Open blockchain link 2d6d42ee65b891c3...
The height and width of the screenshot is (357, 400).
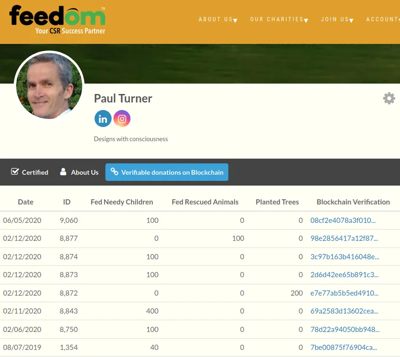pyautogui.click(x=344, y=275)
